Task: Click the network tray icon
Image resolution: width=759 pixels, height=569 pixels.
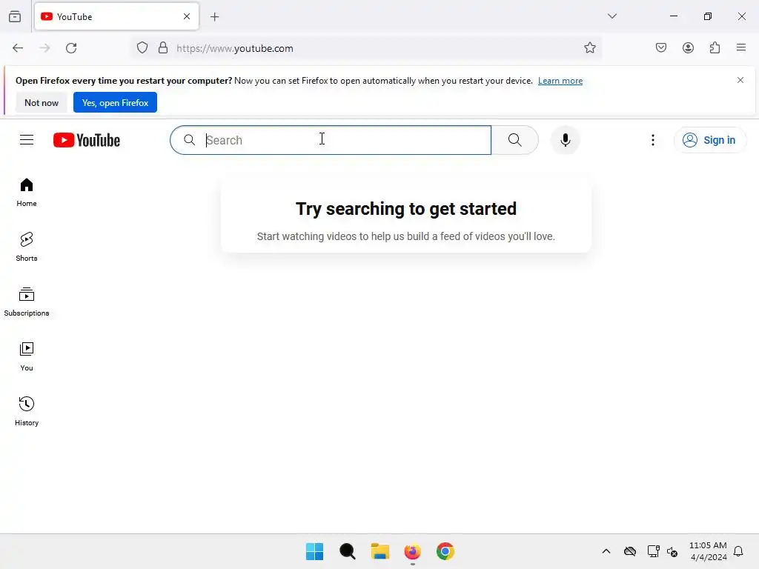Action: 654,551
